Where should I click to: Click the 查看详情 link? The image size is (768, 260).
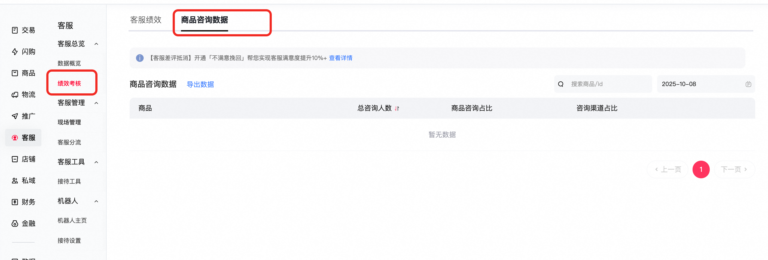point(340,58)
